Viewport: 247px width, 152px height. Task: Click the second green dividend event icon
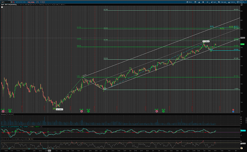tap(88, 111)
